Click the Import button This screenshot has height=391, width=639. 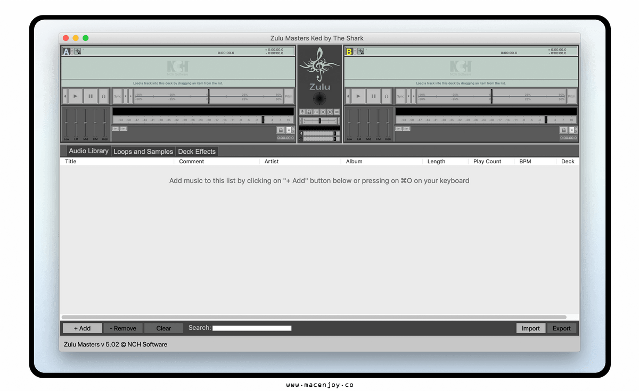click(x=530, y=328)
